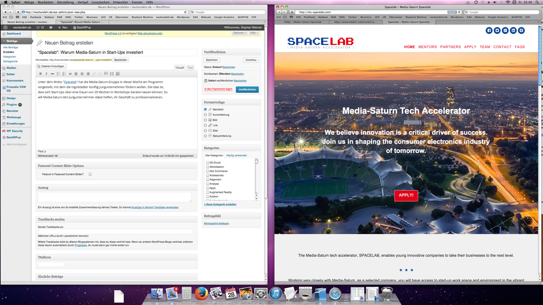Save the draft with Speichern
This screenshot has width=543, height=305.
coord(212,60)
